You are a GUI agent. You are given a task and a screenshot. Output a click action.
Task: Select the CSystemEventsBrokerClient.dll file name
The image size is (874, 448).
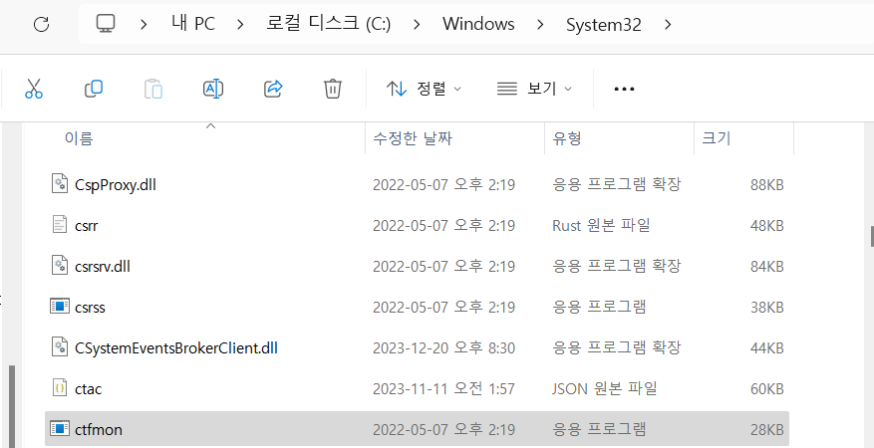(176, 348)
